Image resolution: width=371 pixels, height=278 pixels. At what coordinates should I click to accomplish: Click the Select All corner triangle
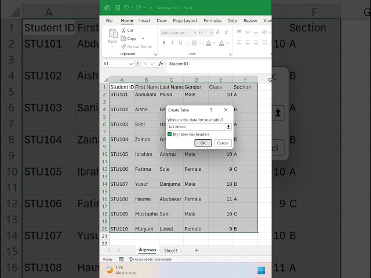coord(106,79)
